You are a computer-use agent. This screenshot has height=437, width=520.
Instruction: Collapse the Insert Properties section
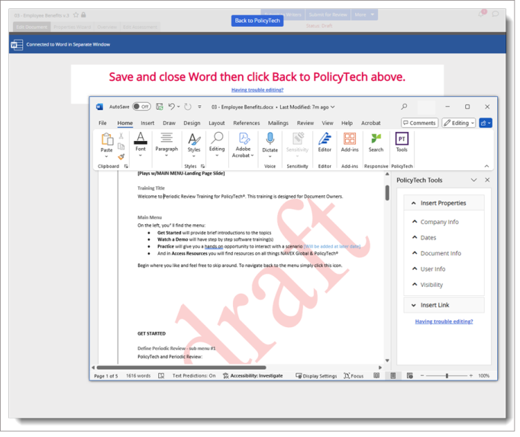click(x=444, y=203)
